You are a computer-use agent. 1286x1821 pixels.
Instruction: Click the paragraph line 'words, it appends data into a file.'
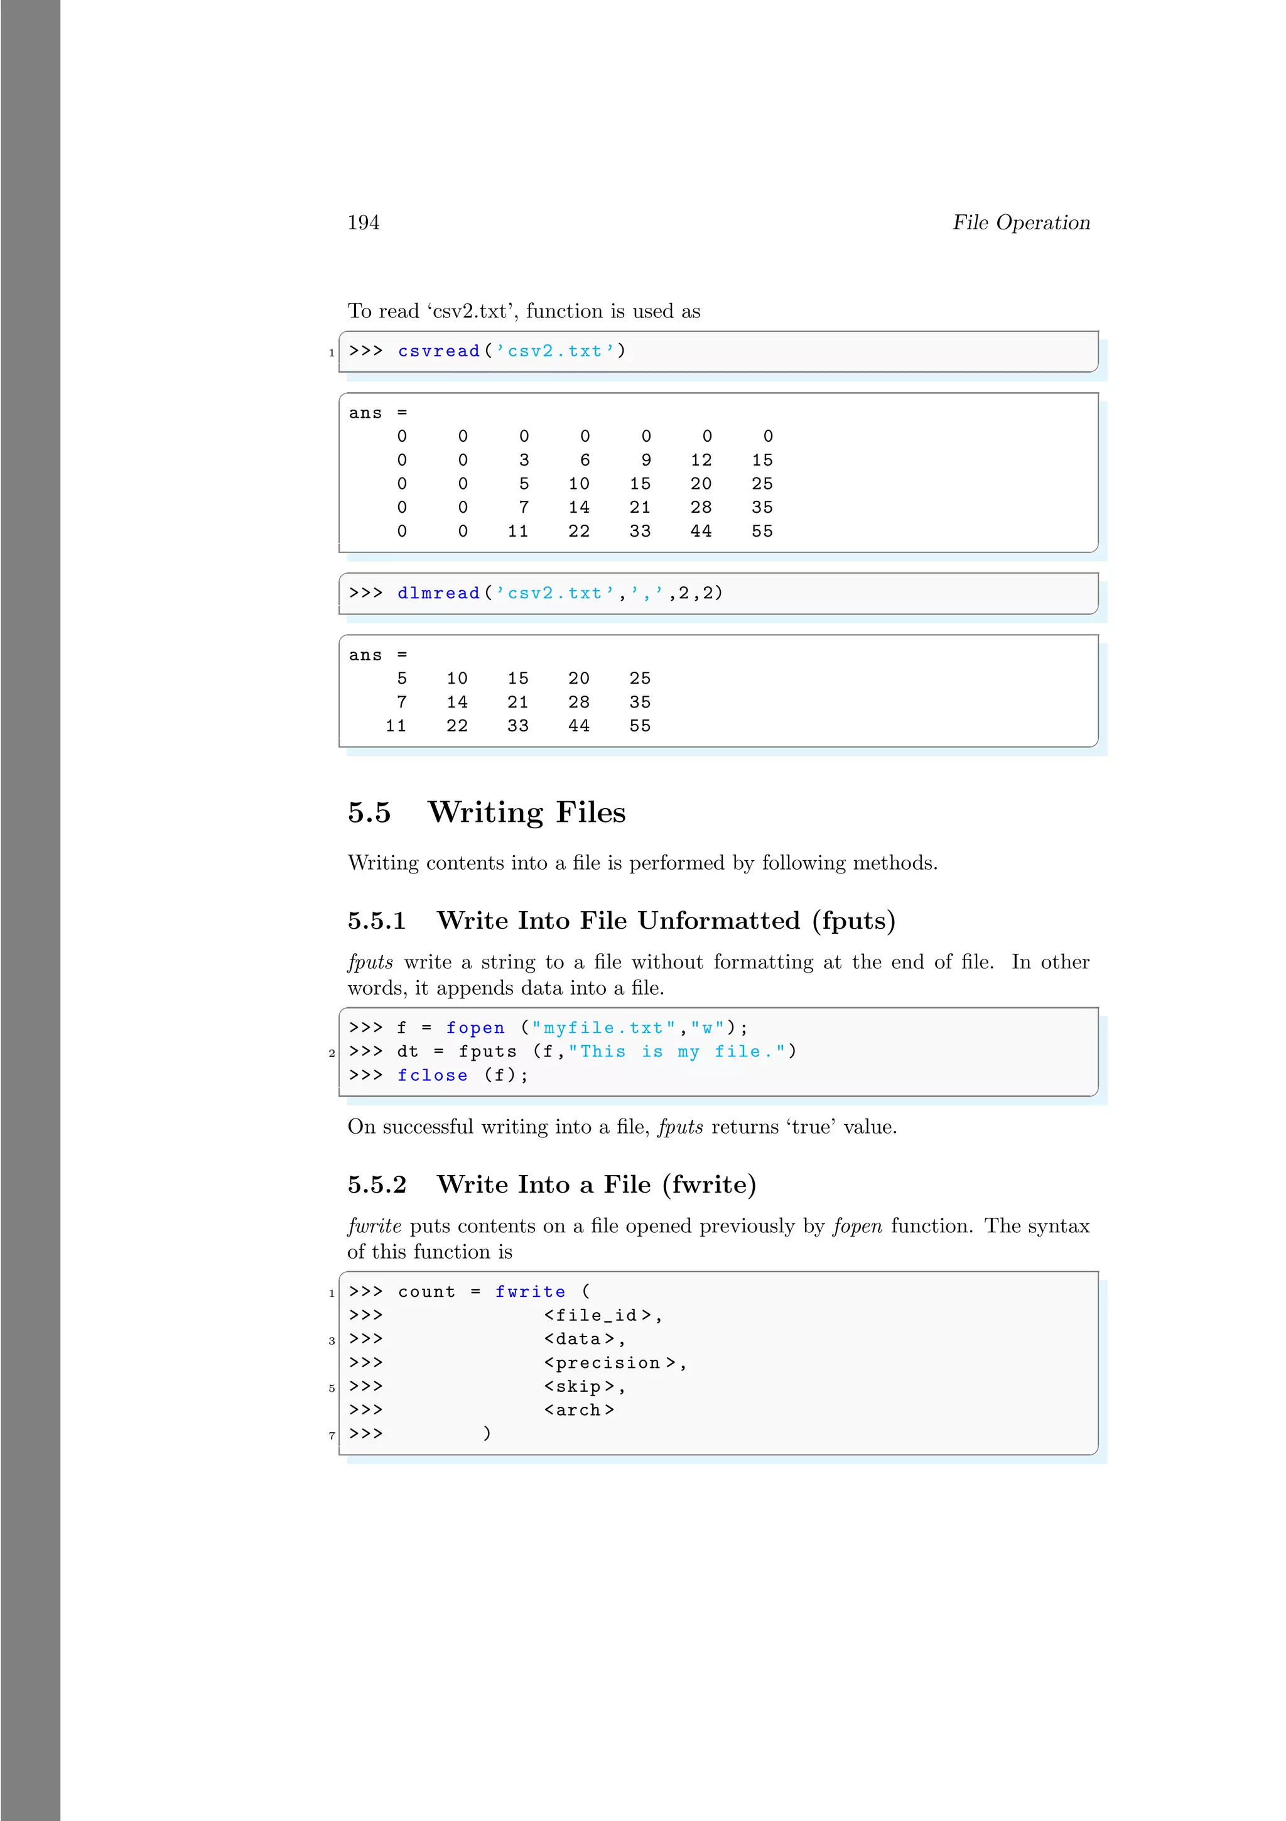pyautogui.click(x=505, y=988)
